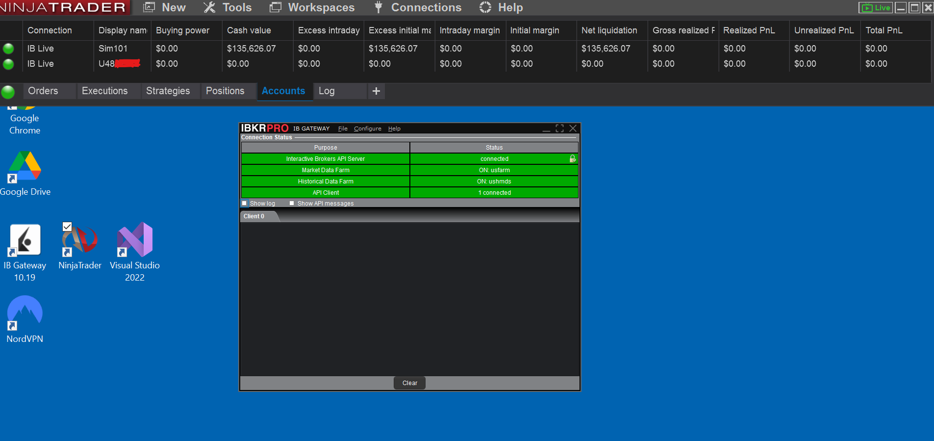
Task: Click the API Client row
Action: click(409, 192)
